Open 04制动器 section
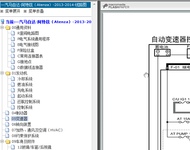The width and height of the screenshot is (190, 150). [x=20, y=113]
